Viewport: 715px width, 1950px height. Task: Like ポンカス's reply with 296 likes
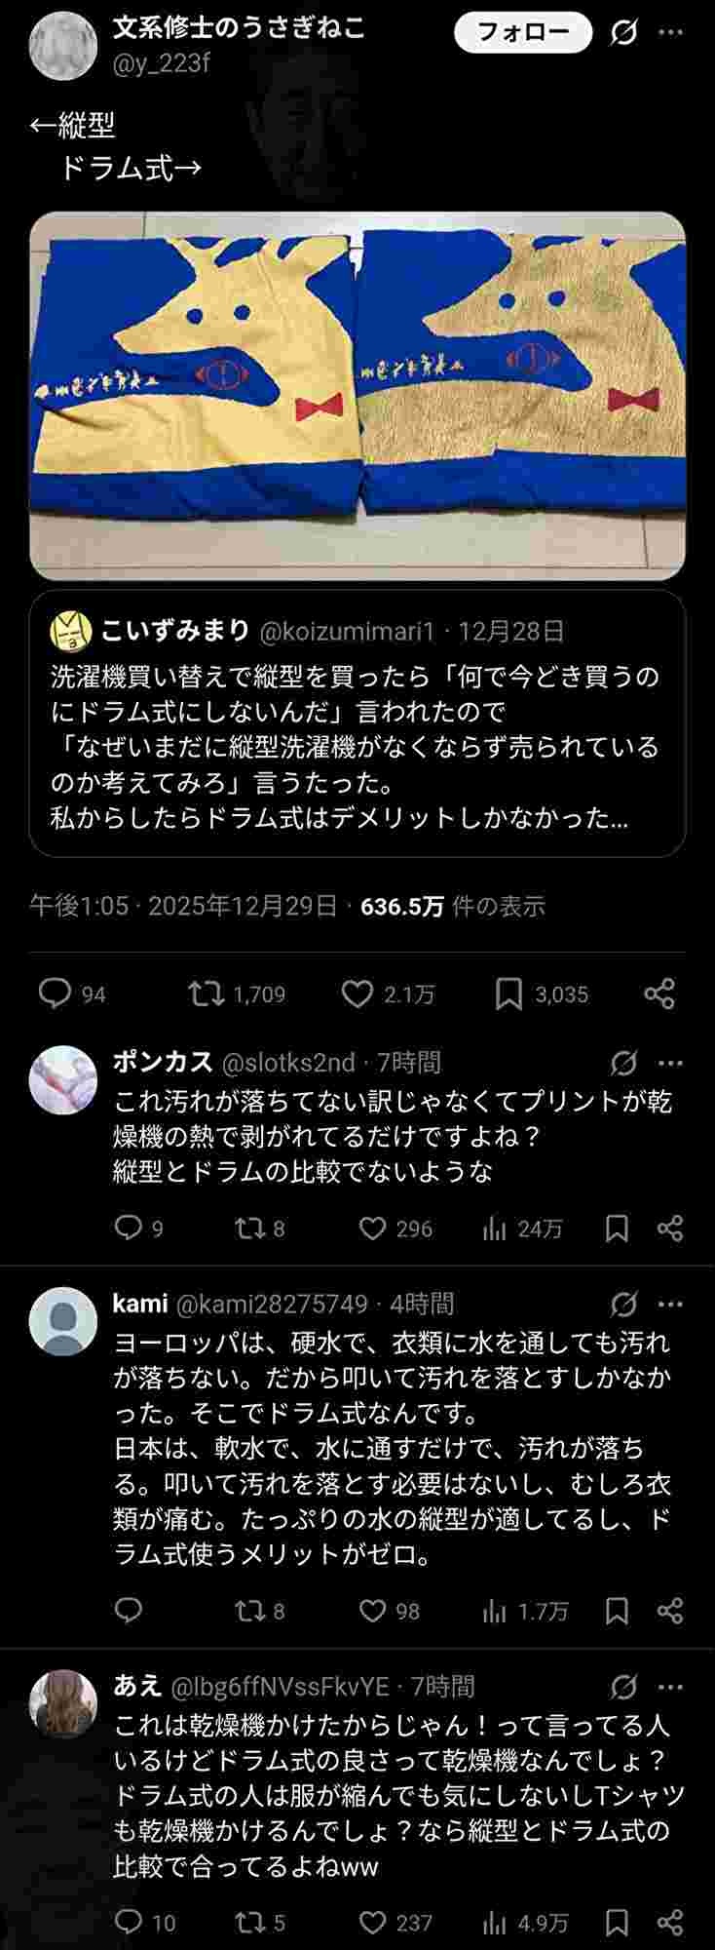[373, 1228]
